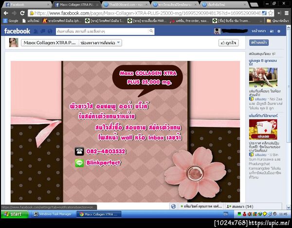Screen dimensions: 292x228
Task: Click the browser back arrow
Action: (6, 13)
